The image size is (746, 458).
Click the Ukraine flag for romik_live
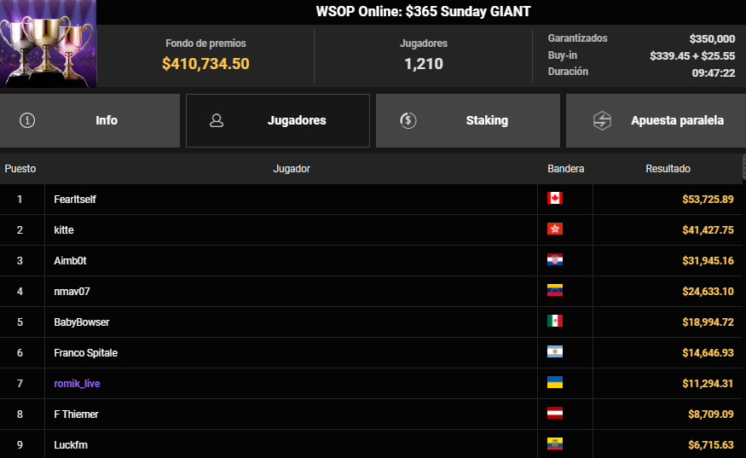555,383
